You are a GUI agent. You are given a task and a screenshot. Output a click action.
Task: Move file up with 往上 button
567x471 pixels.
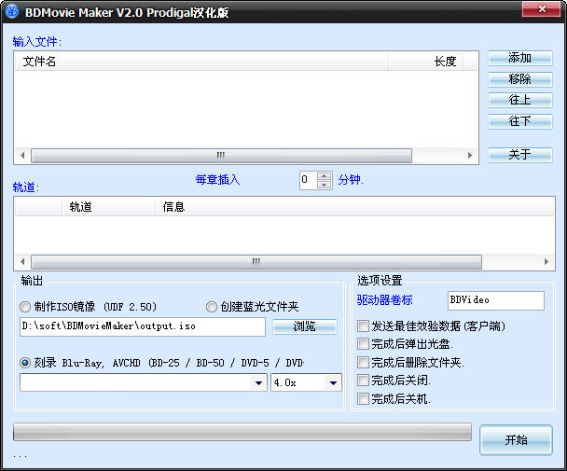point(520,100)
